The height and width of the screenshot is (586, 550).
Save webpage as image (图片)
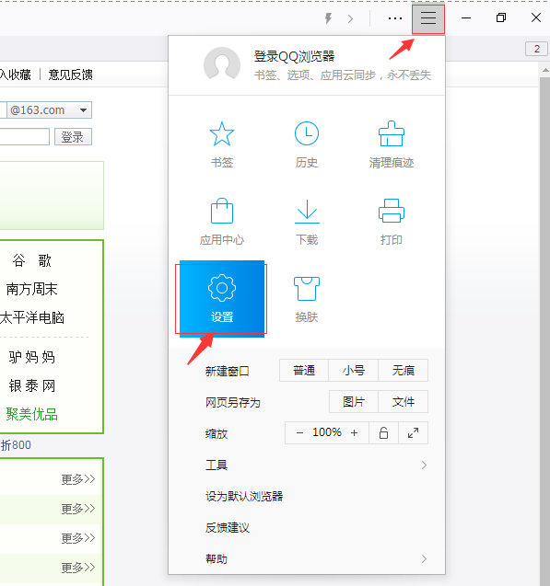[x=354, y=402]
